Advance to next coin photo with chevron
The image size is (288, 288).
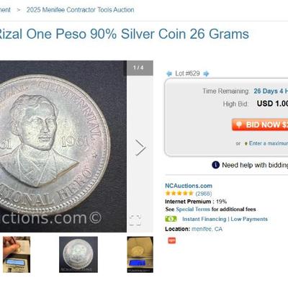click(x=140, y=148)
